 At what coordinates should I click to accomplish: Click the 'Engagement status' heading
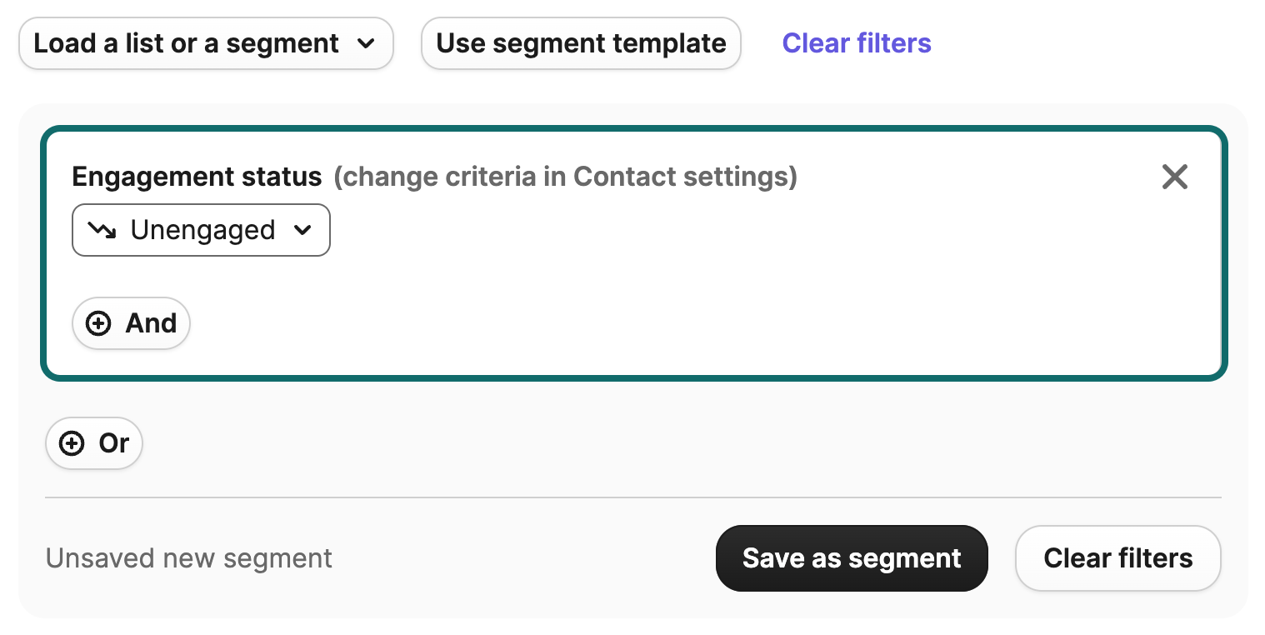coord(197,177)
